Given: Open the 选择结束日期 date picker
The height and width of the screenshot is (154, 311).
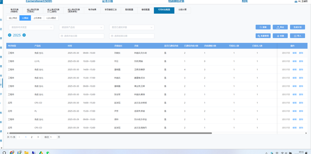Looking at the screenshot, I should (x=132, y=36).
